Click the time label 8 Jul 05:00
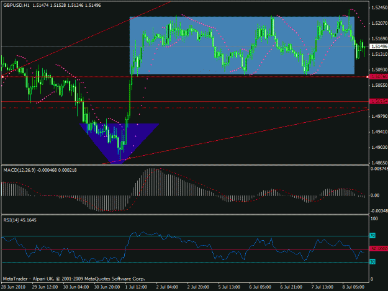Screen dimensions: 388x291 tap(353, 287)
